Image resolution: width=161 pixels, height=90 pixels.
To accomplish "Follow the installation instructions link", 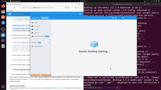I will (x=58, y=88).
